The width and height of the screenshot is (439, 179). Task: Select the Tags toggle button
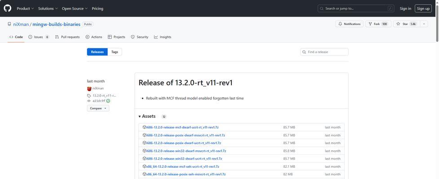pyautogui.click(x=115, y=52)
